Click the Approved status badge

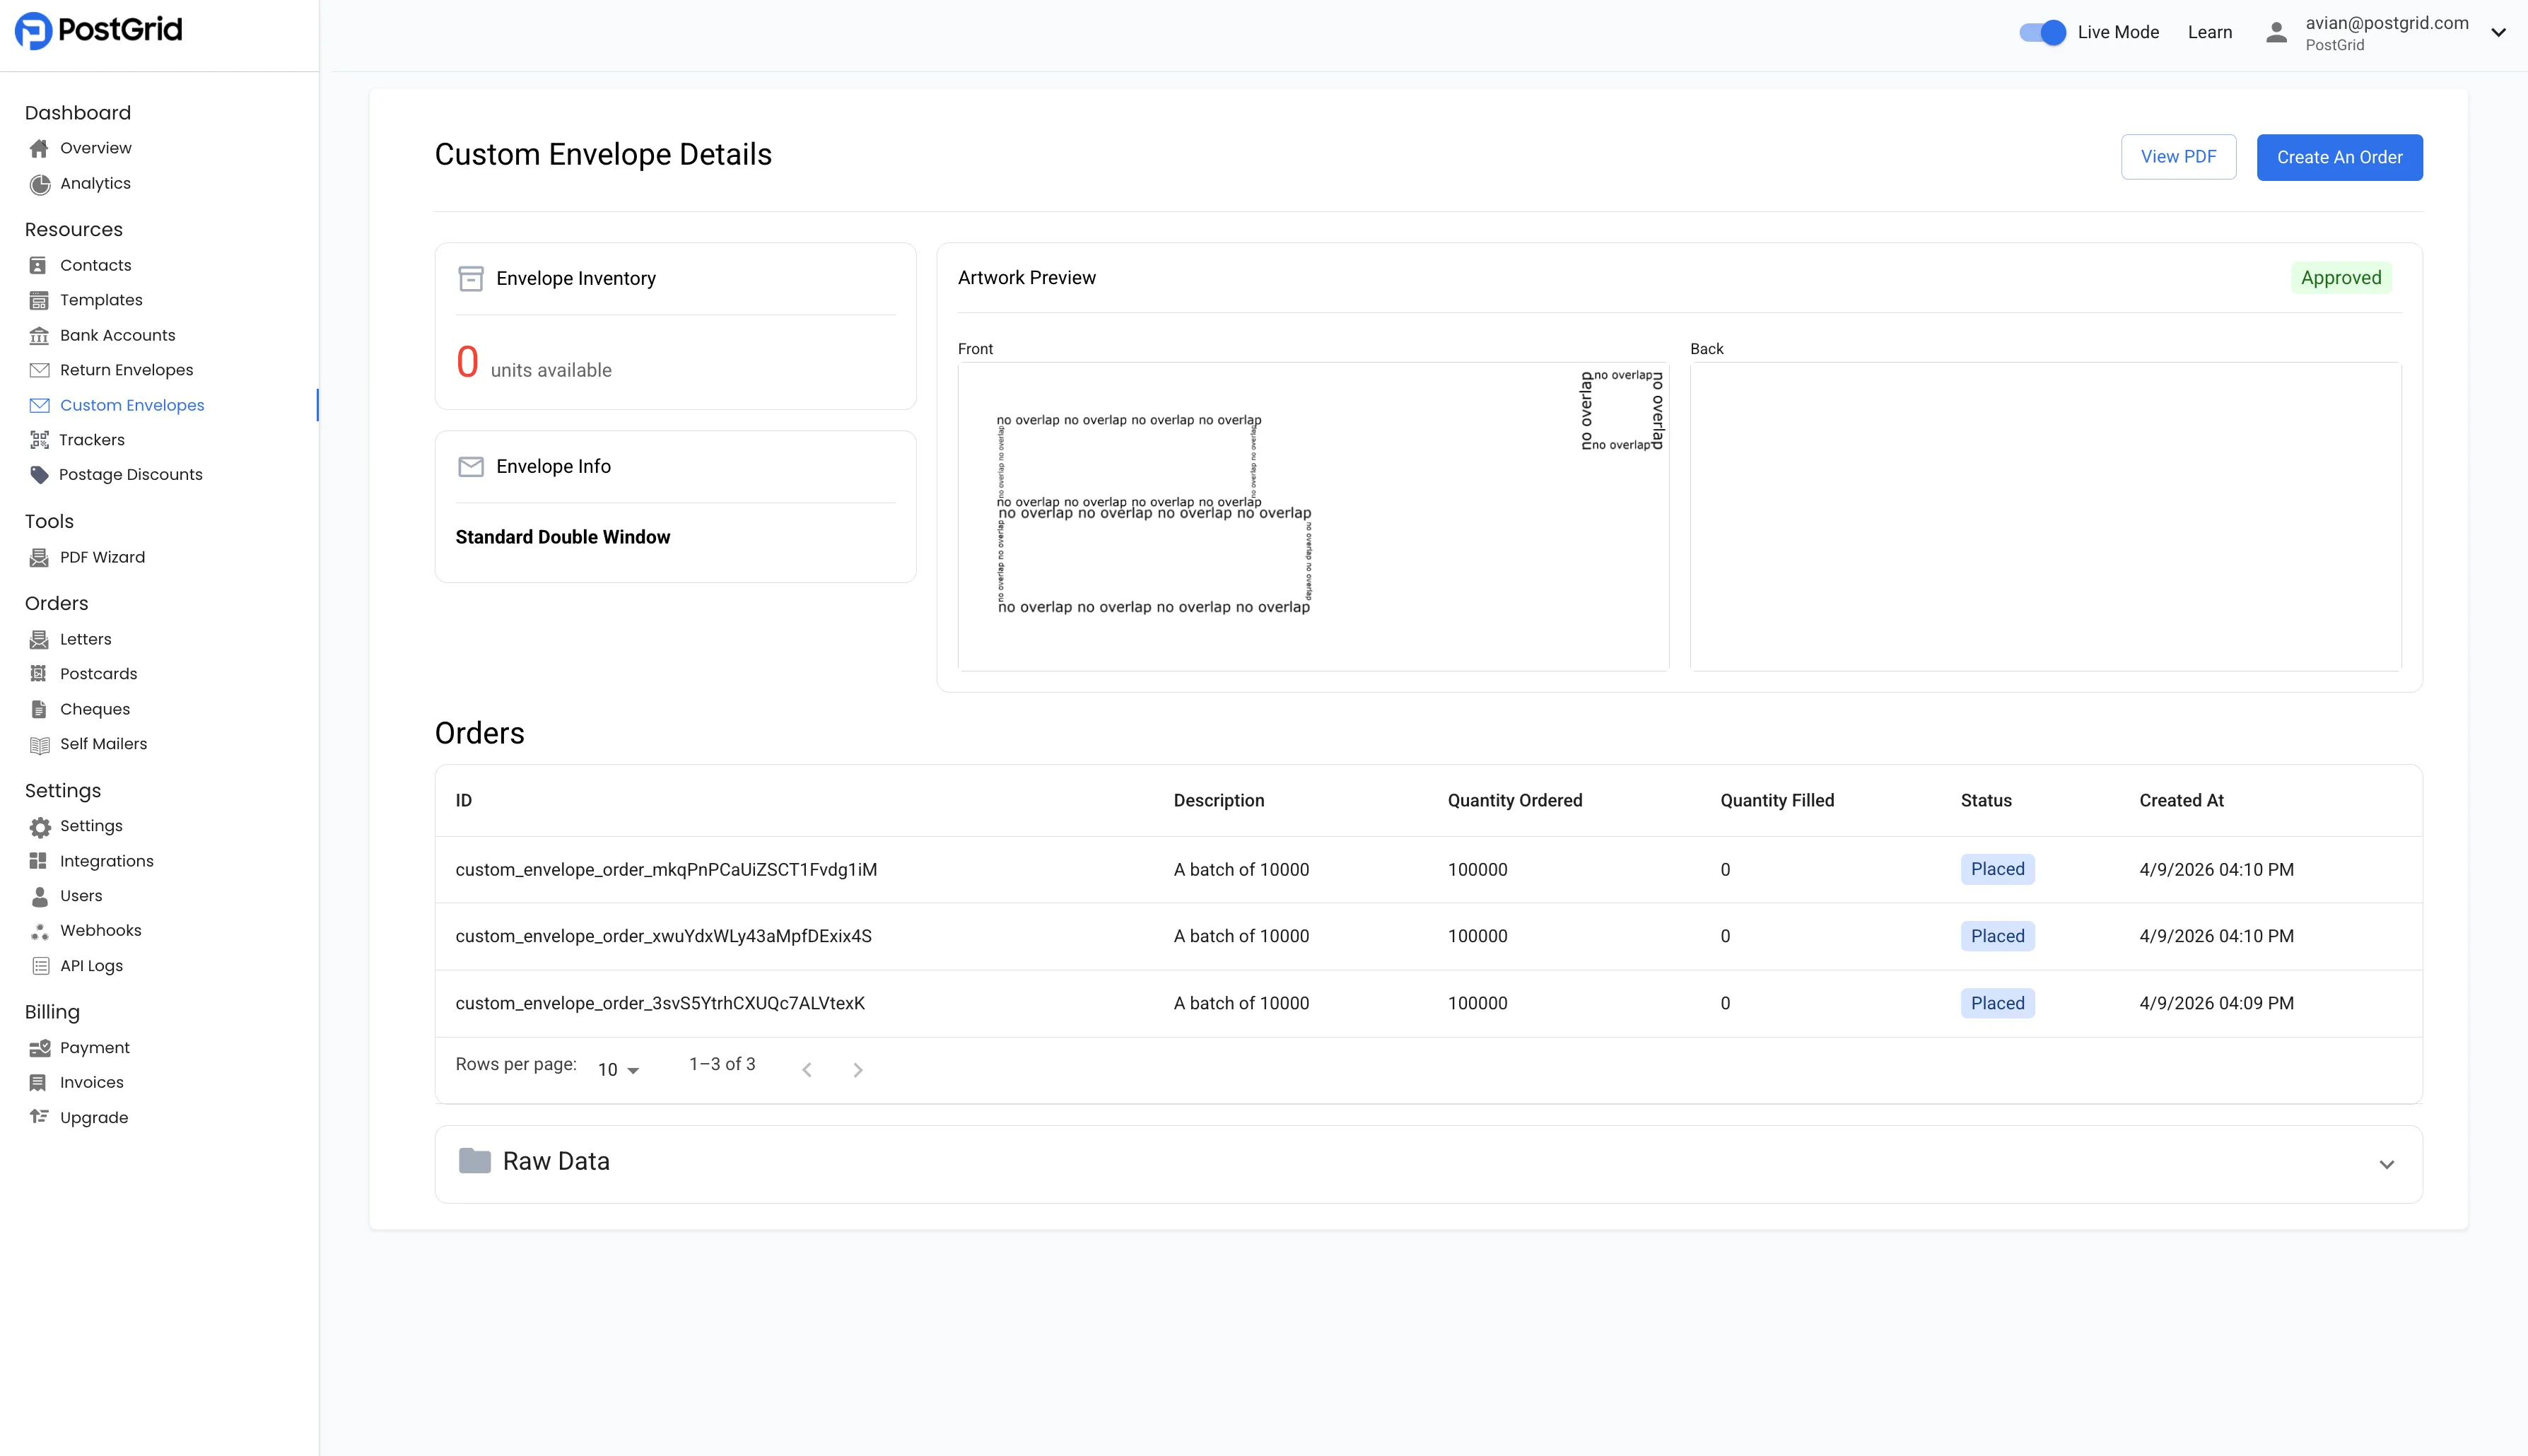(2340, 278)
